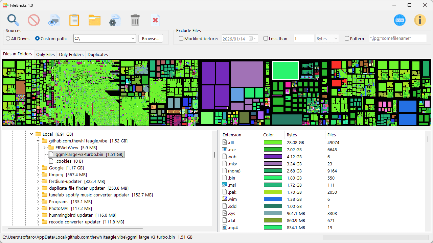Click the FileBricks app logo in title bar

[5, 5]
